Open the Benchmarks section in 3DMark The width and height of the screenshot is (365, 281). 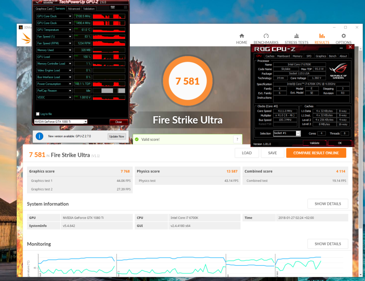266,39
